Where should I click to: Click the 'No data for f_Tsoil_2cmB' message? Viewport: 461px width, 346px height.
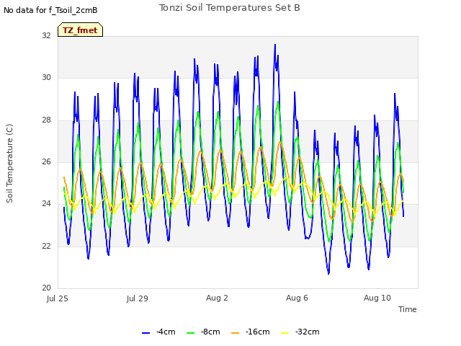(50, 10)
